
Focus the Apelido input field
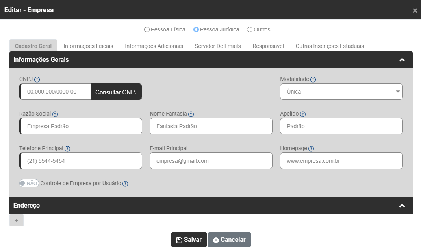click(x=341, y=126)
